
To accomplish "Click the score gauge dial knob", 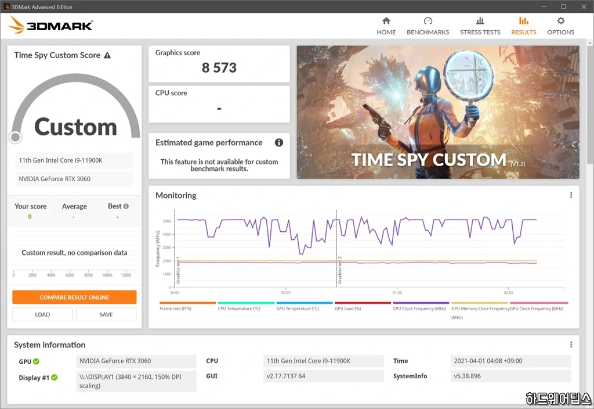I will (x=16, y=137).
